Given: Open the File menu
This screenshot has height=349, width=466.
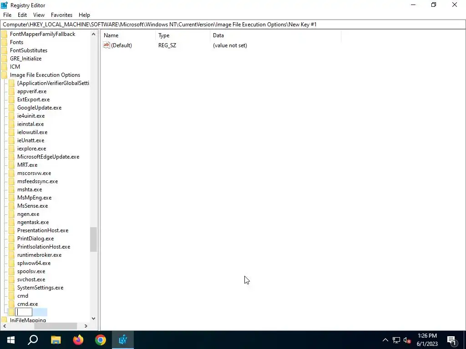Looking at the screenshot, I should tap(7, 15).
